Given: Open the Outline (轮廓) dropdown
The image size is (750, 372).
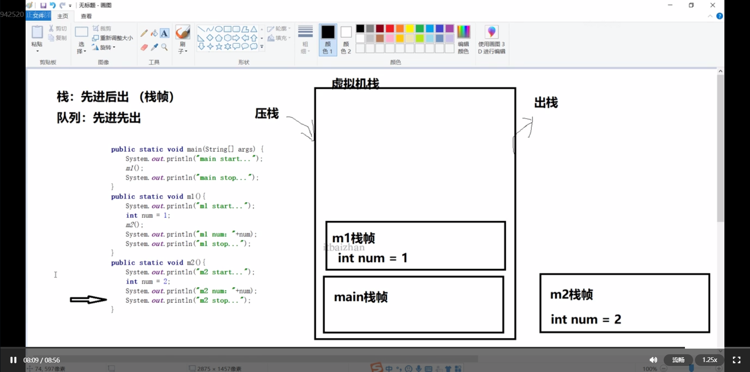Looking at the screenshot, I should [279, 29].
